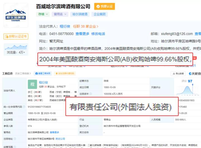Open the 存续 status dropdown
The image size is (201, 148).
(43, 14)
